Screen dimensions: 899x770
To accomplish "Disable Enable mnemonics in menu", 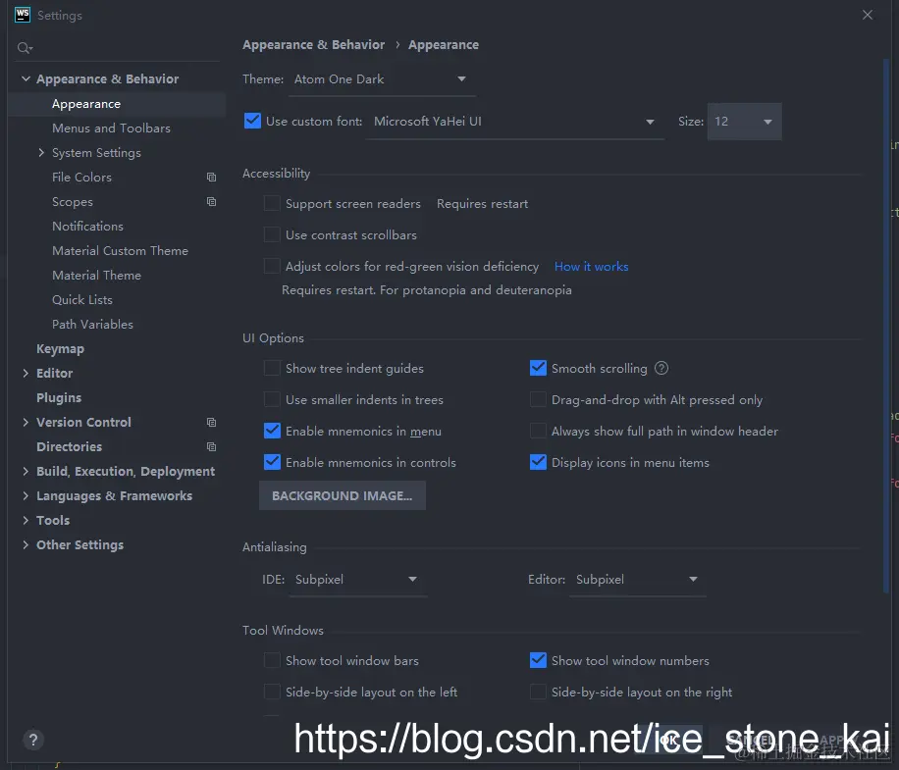I will [272, 431].
